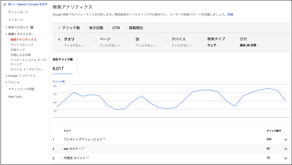Image resolution: width=292 pixels, height=165 pixels.
Task: Sort by the クリック数 column header
Action: pos(274,131)
